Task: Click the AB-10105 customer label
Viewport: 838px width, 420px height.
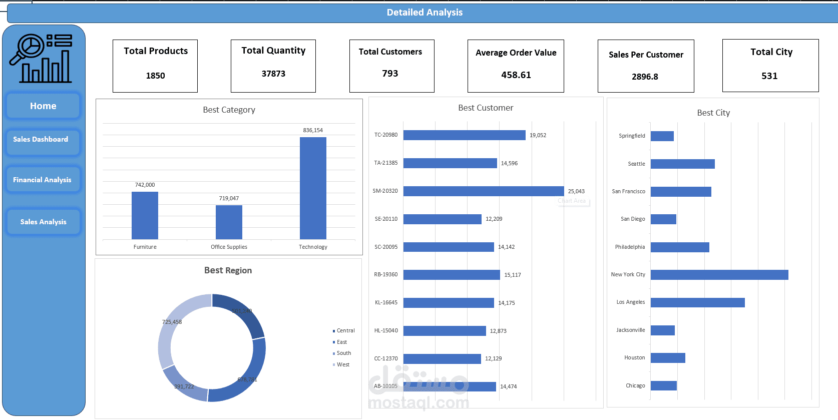Action: tap(385, 386)
